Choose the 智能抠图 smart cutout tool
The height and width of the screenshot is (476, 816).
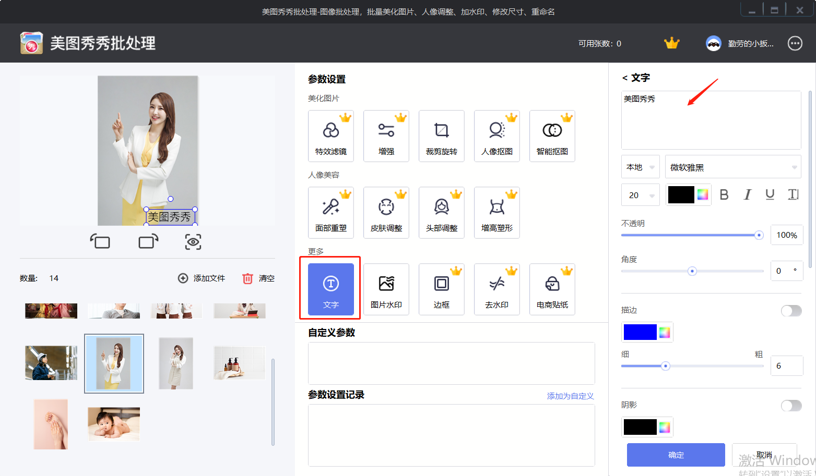(552, 136)
